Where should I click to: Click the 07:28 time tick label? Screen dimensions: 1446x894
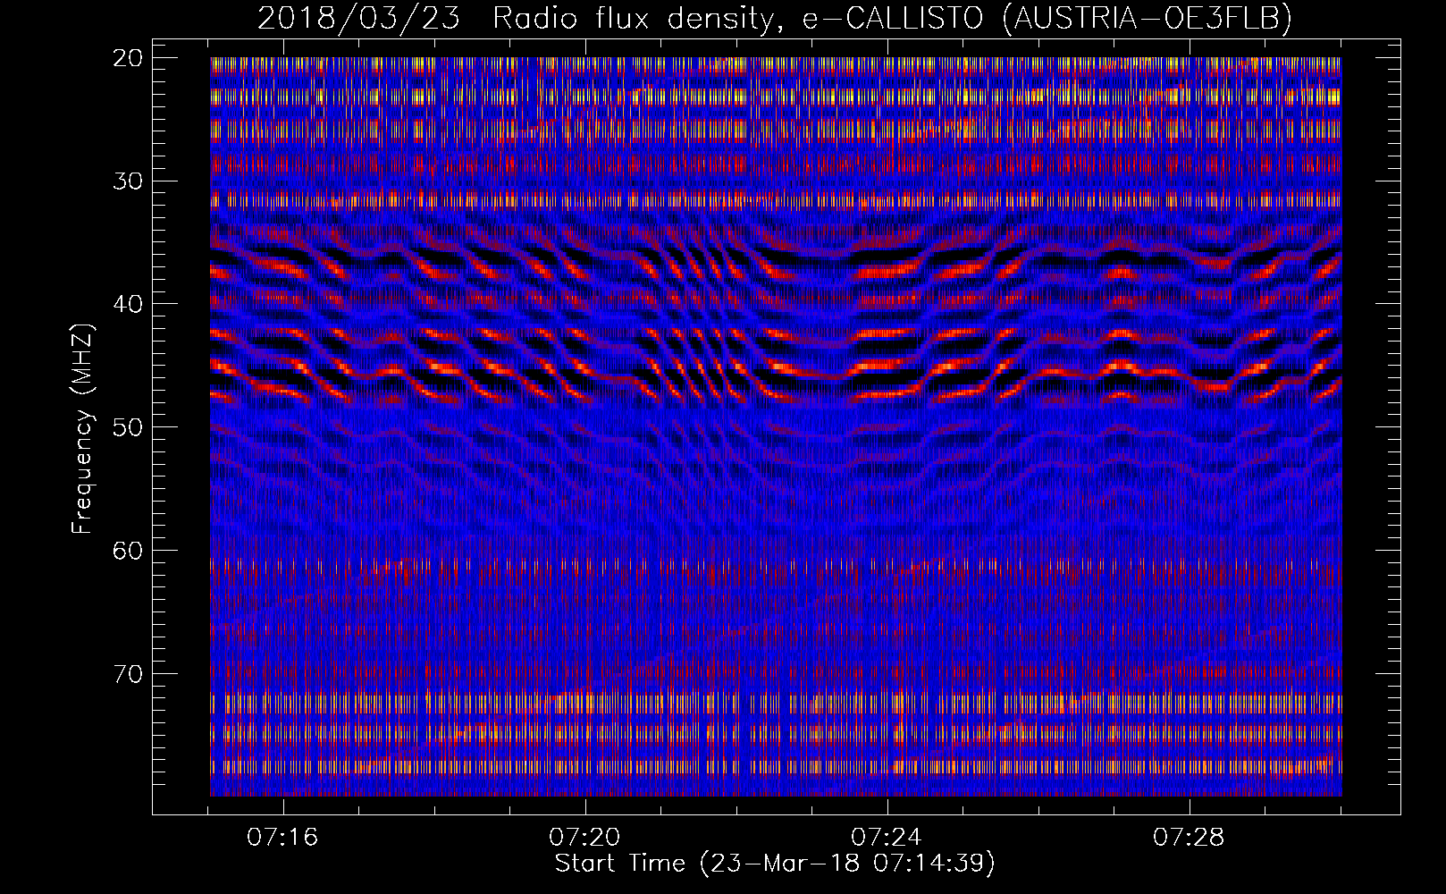pos(1189,838)
